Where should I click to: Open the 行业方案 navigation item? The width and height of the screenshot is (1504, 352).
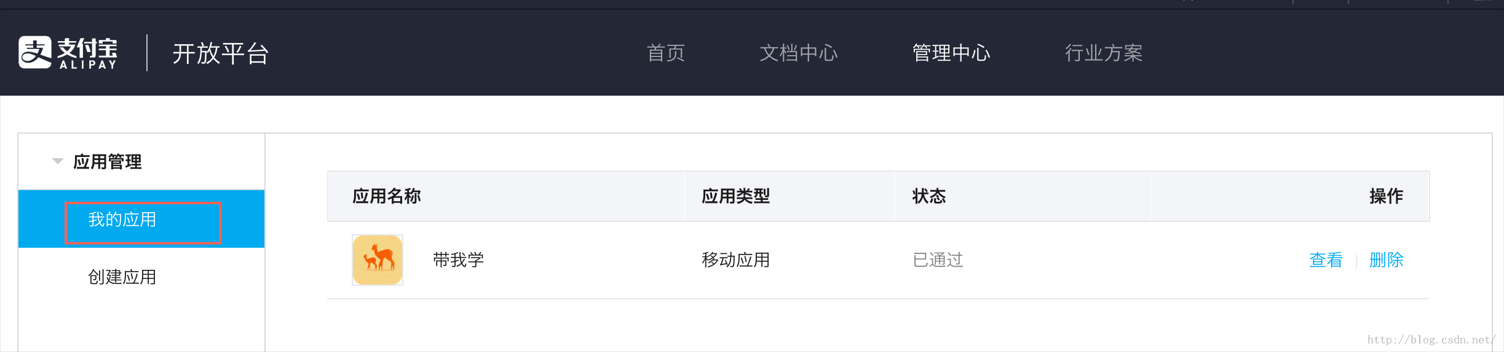[x=1103, y=53]
